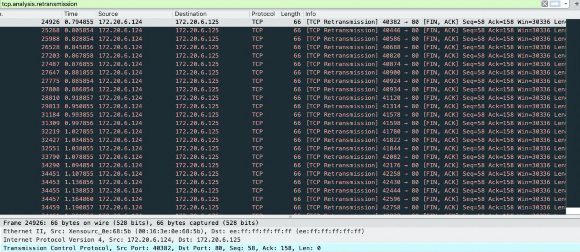
Task: Select packet row number 33790
Action: [283, 157]
